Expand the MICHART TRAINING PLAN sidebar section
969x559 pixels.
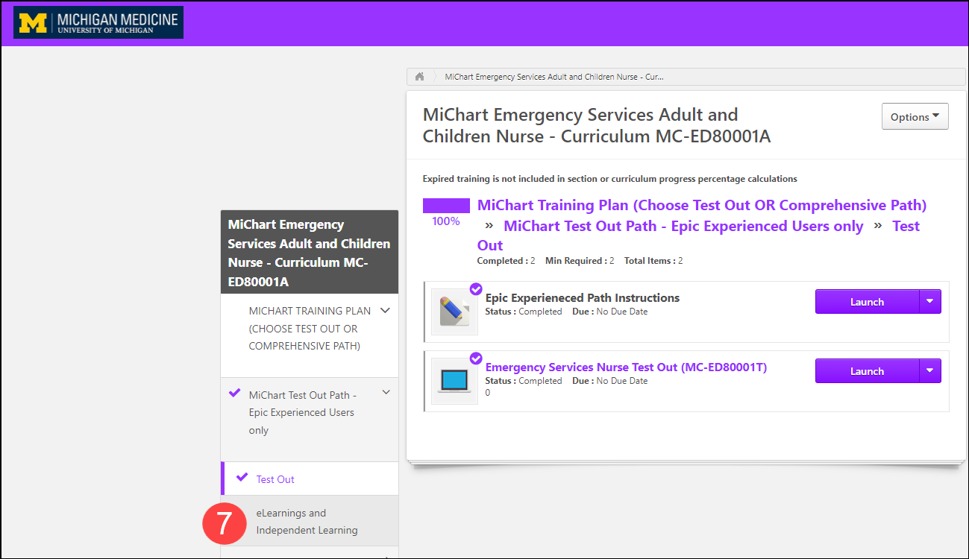(x=386, y=310)
